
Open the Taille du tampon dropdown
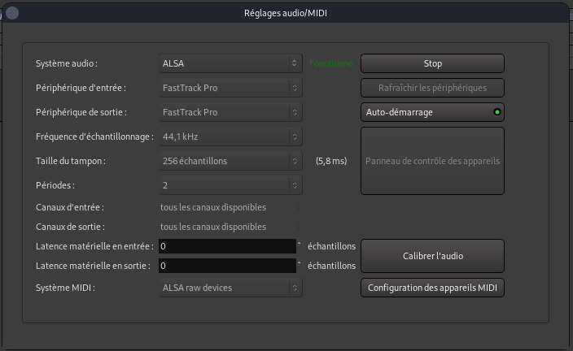(231, 161)
